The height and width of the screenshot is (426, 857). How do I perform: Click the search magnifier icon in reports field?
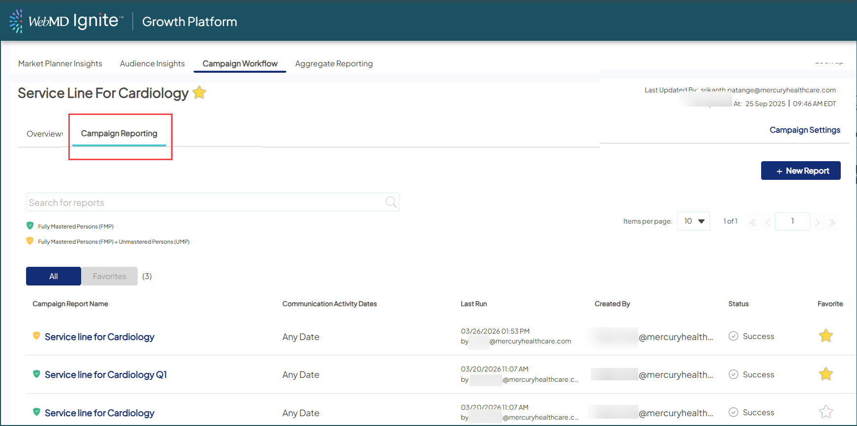[x=391, y=202]
